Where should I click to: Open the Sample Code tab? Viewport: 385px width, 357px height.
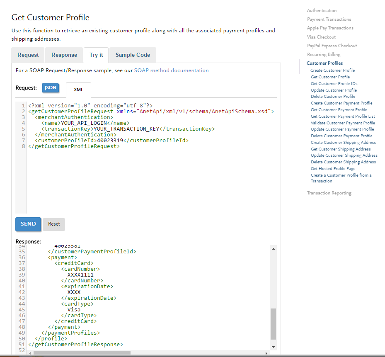132,55
